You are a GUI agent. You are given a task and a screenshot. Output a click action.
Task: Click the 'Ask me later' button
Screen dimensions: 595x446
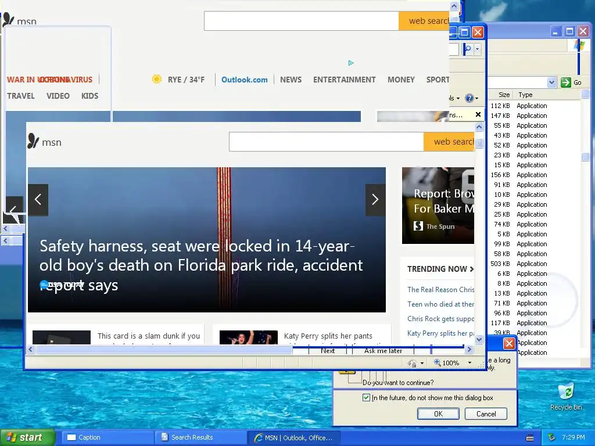coord(383,350)
